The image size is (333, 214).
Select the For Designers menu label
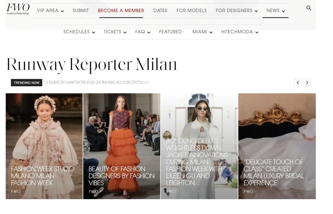point(234,10)
